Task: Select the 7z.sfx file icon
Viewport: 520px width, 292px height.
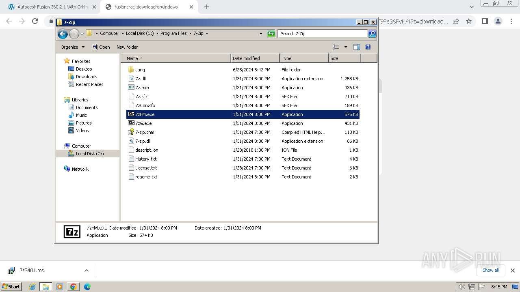Action: (131, 97)
